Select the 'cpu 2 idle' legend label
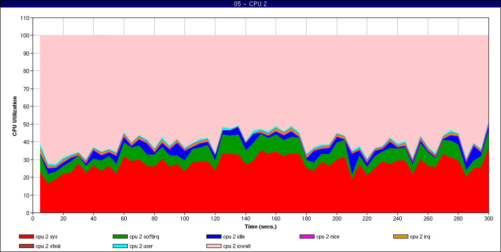 (x=234, y=236)
